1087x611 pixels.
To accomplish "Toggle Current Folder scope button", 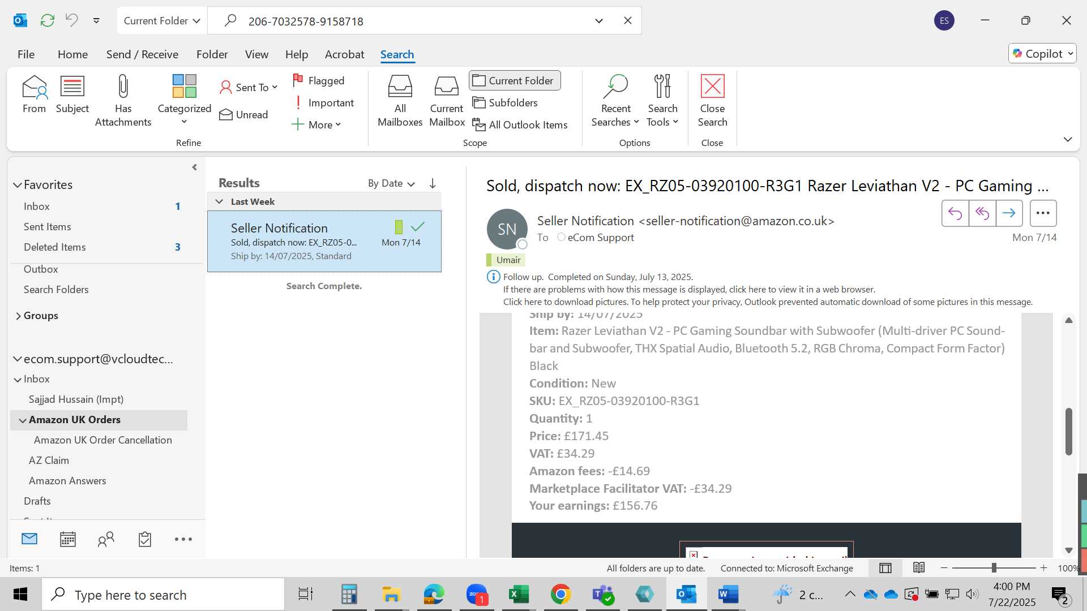I will pos(515,80).
